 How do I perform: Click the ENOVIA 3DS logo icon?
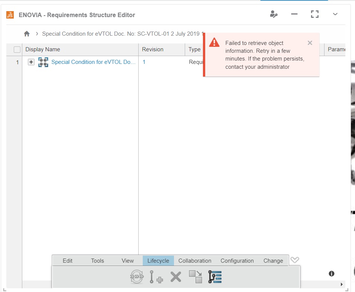(x=10, y=15)
